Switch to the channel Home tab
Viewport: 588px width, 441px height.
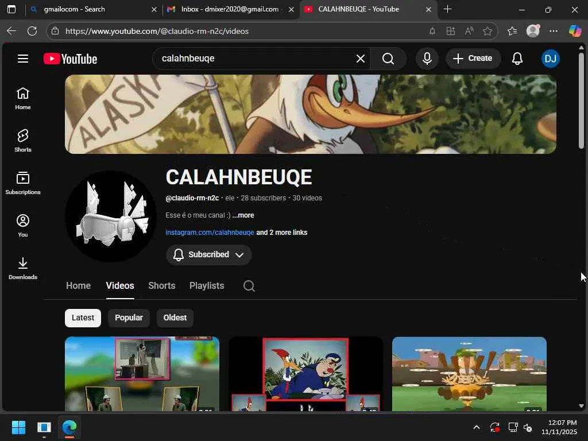click(78, 286)
